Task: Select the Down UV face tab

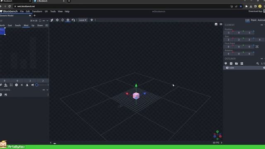Action: (40, 25)
